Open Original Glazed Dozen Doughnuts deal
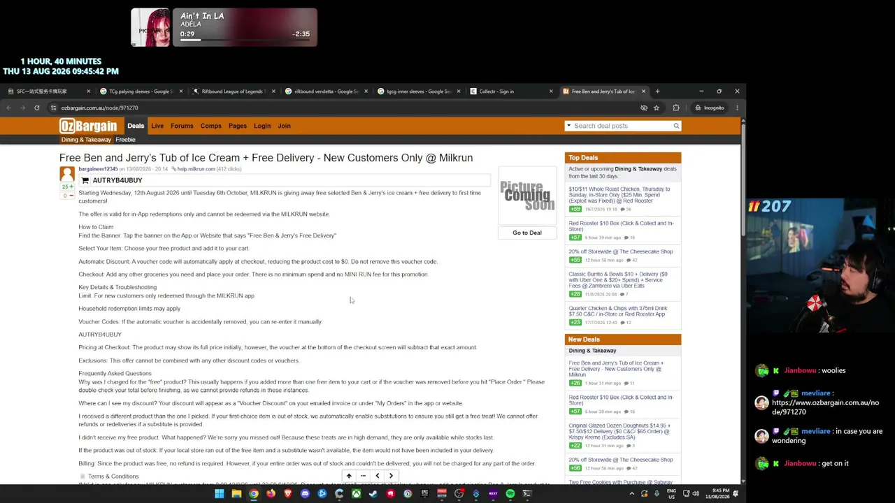895x503 pixels. [620, 431]
